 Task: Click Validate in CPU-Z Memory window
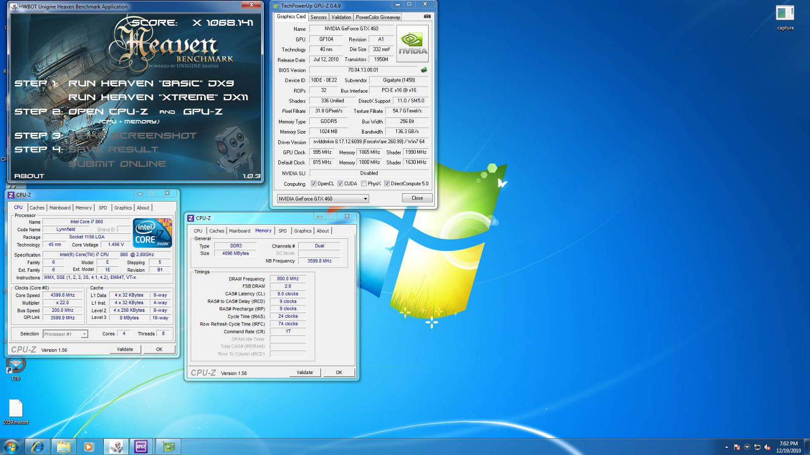305,373
